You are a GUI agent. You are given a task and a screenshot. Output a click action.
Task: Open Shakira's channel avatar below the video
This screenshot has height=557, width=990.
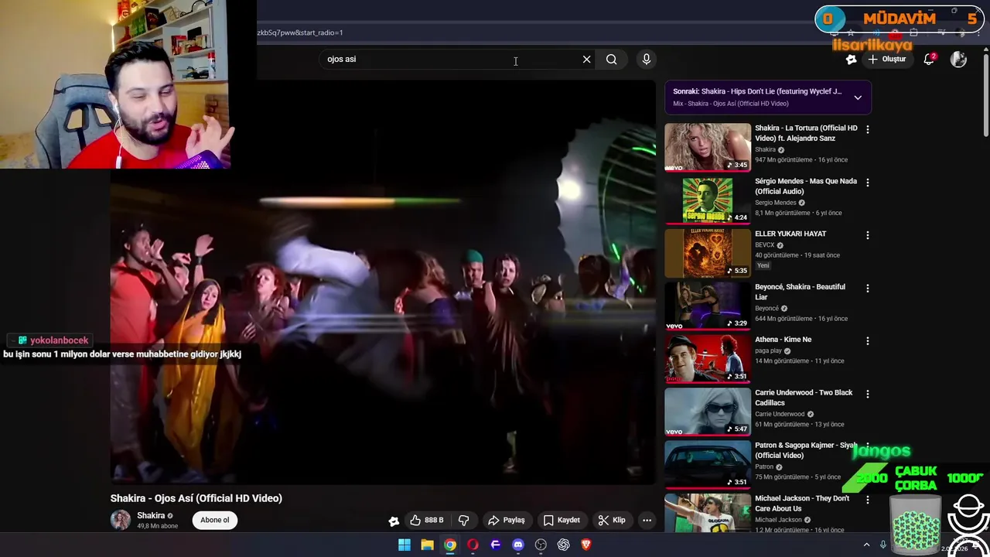click(121, 520)
